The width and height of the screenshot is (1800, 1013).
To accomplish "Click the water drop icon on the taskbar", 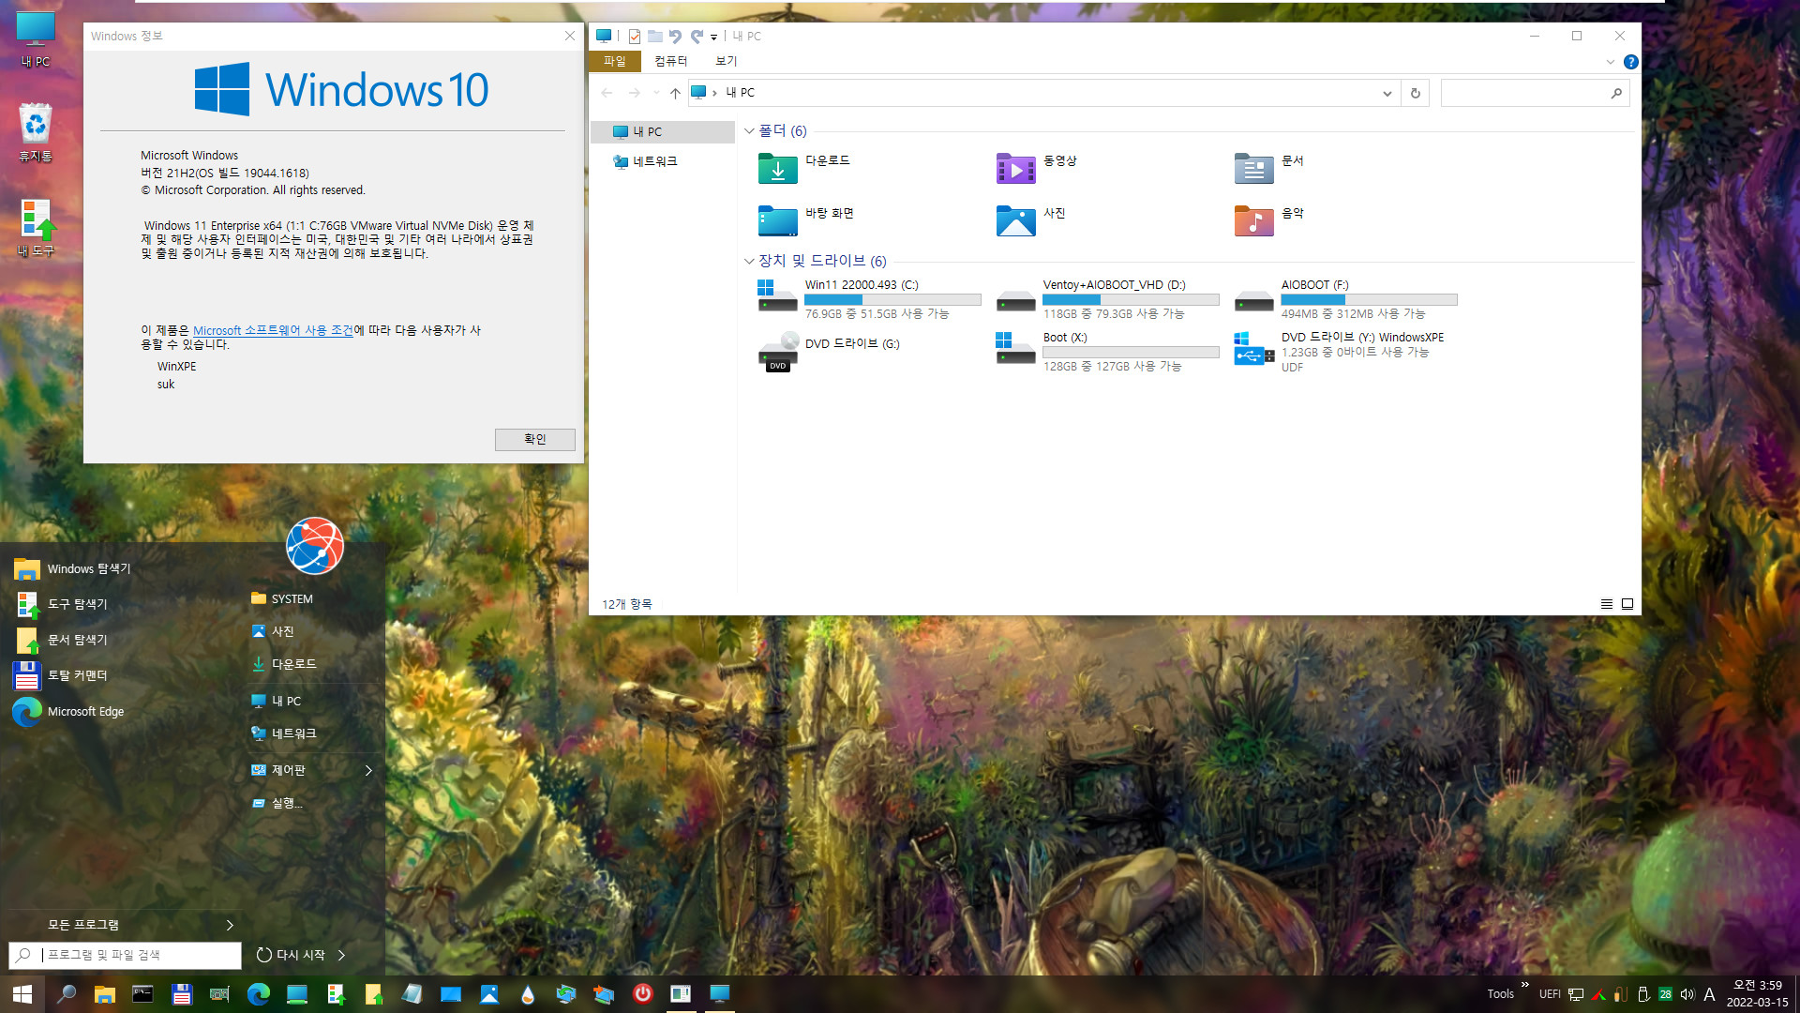I will 528,994.
